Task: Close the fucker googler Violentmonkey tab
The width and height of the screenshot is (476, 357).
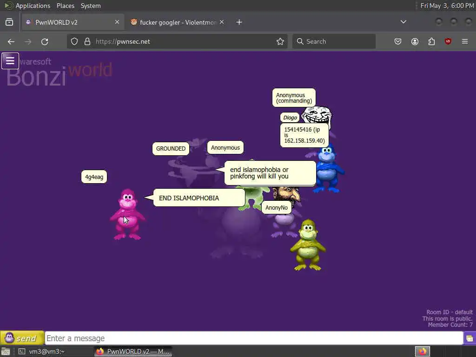Action: [x=222, y=22]
